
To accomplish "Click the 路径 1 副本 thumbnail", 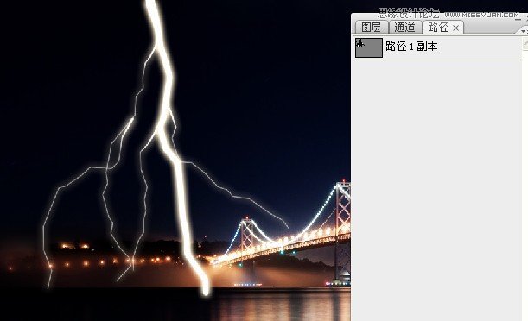I will coord(369,47).
